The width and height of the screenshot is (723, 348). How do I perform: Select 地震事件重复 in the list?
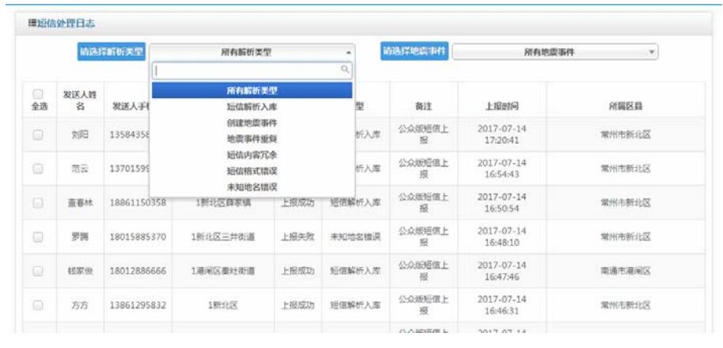coord(252,138)
